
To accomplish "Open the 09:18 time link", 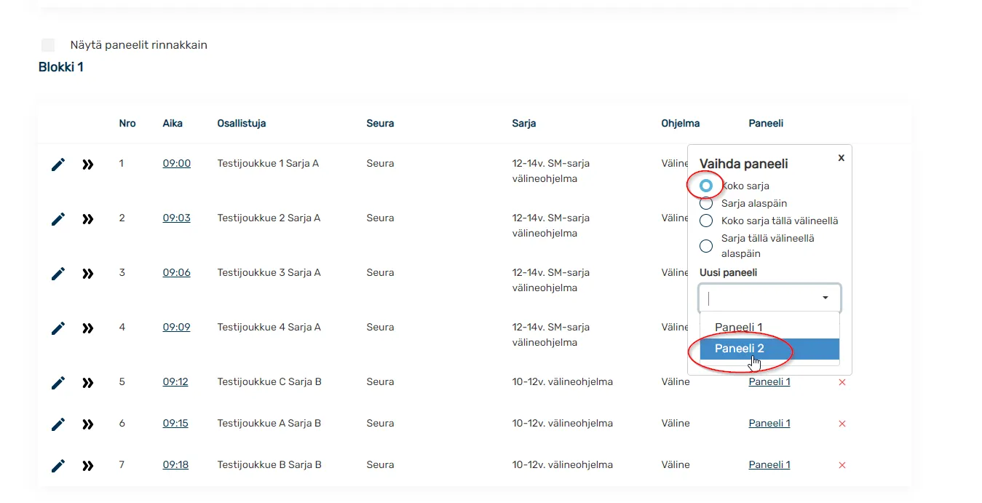I will pyautogui.click(x=175, y=464).
